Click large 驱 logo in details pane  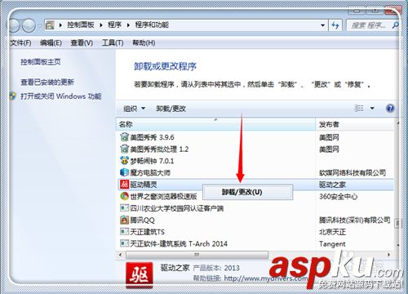click(139, 275)
